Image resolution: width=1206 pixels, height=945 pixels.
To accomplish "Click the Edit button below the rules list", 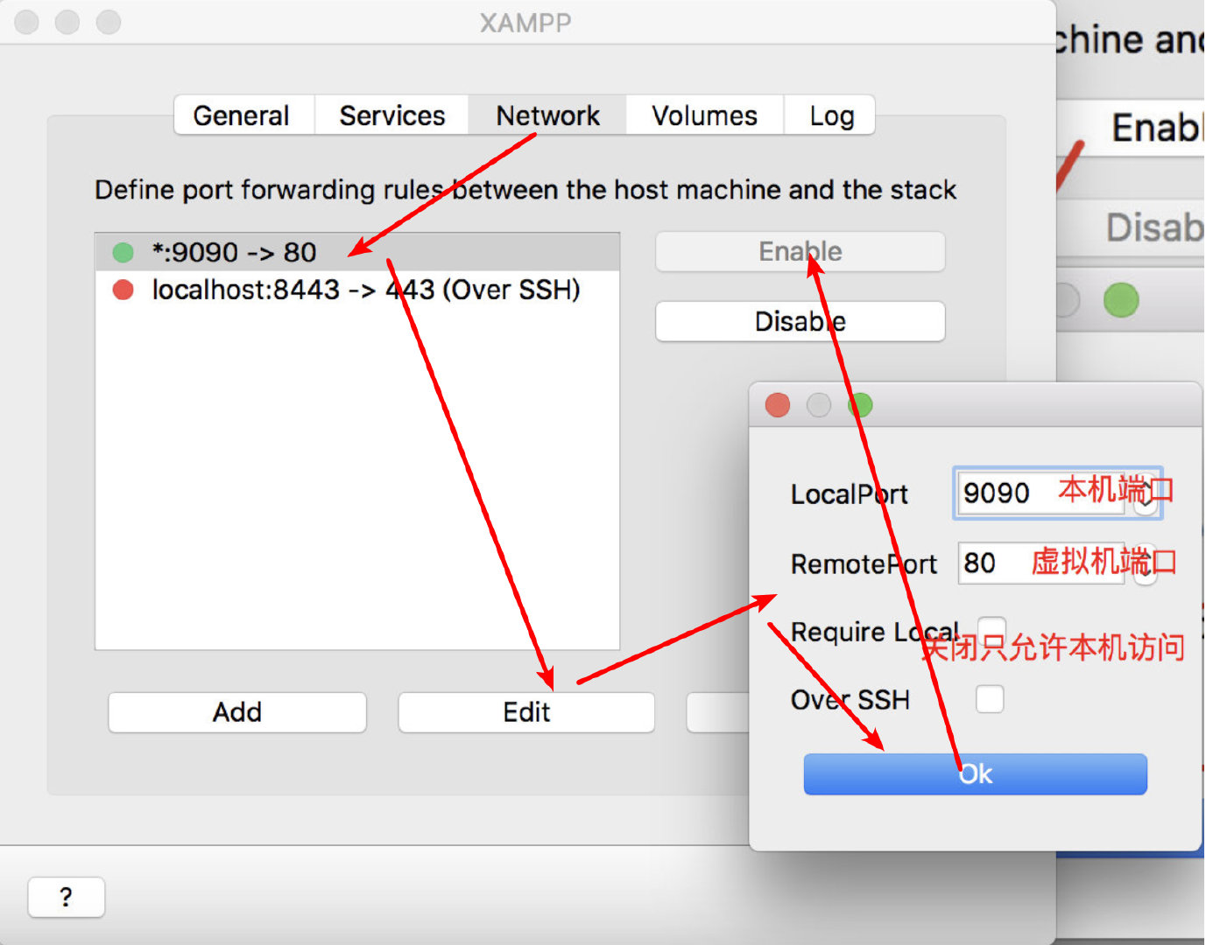I will tap(526, 712).
